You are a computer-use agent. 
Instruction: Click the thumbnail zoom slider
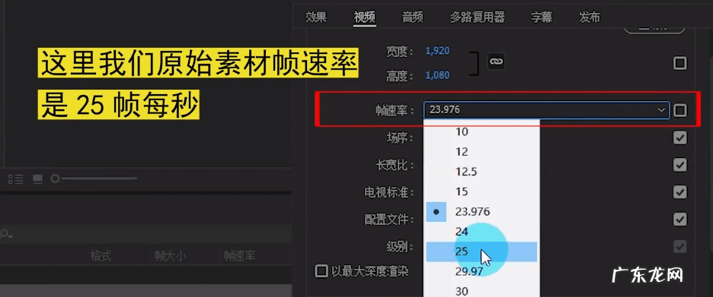pyautogui.click(x=94, y=179)
